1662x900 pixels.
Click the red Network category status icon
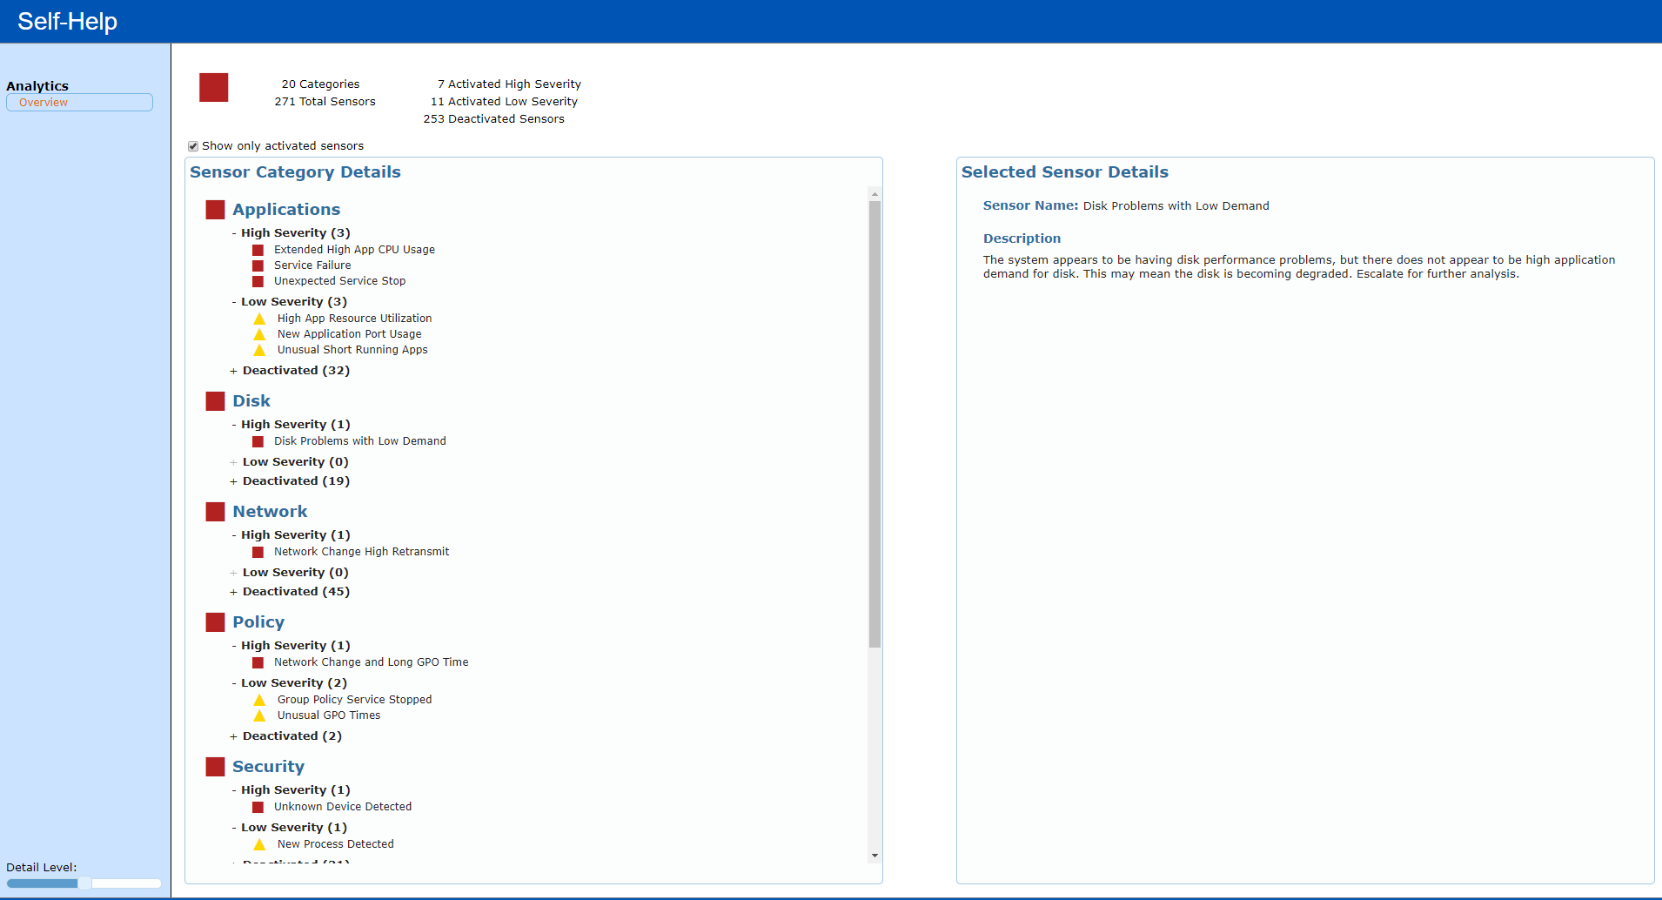(215, 512)
